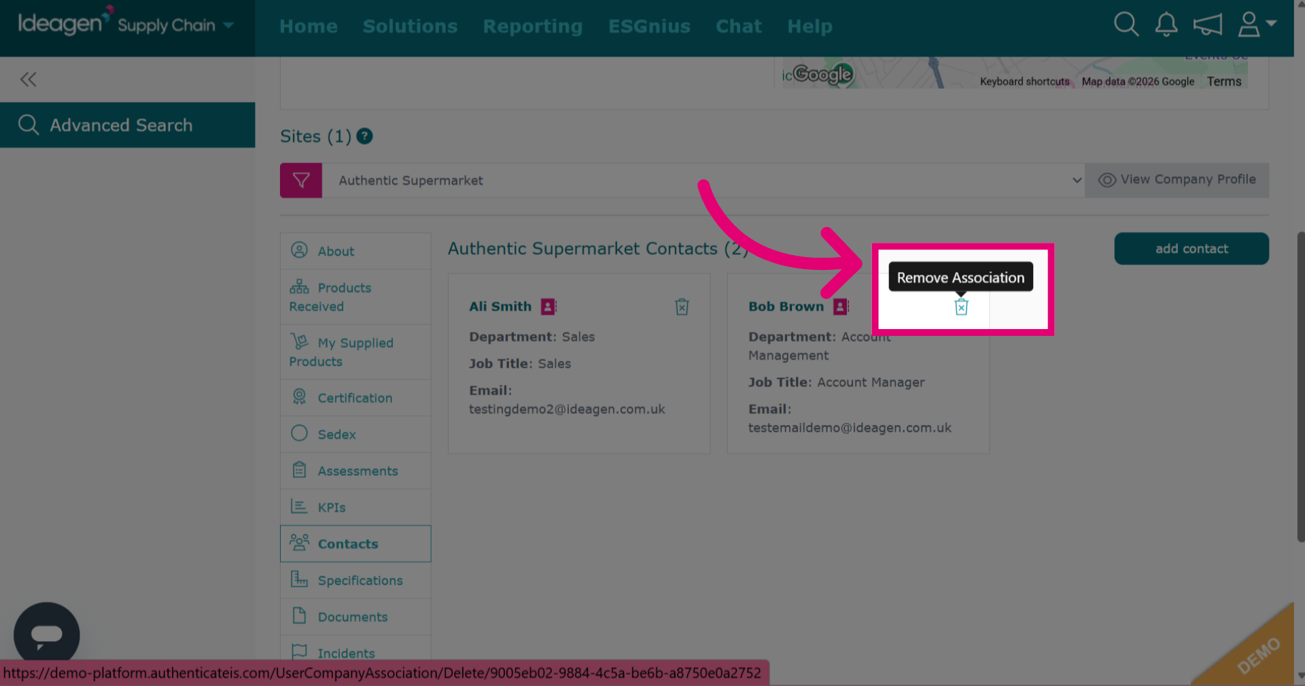Click Job Title: Account Manager text
The image size is (1305, 686).
point(837,382)
